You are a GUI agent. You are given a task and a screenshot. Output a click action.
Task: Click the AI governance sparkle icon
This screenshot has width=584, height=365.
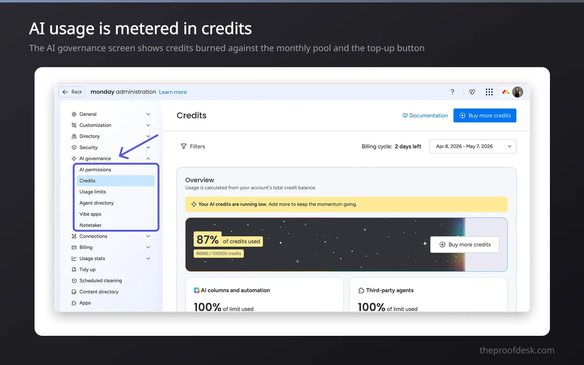tap(74, 159)
